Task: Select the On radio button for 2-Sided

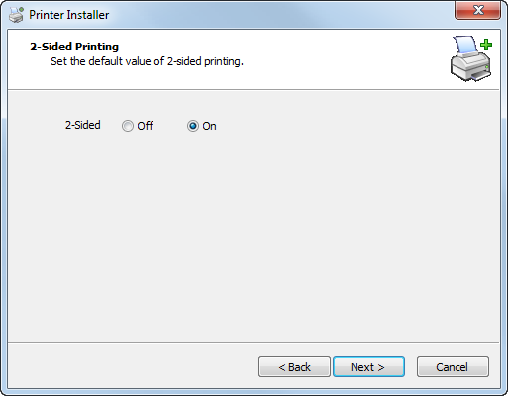Action: click(193, 126)
